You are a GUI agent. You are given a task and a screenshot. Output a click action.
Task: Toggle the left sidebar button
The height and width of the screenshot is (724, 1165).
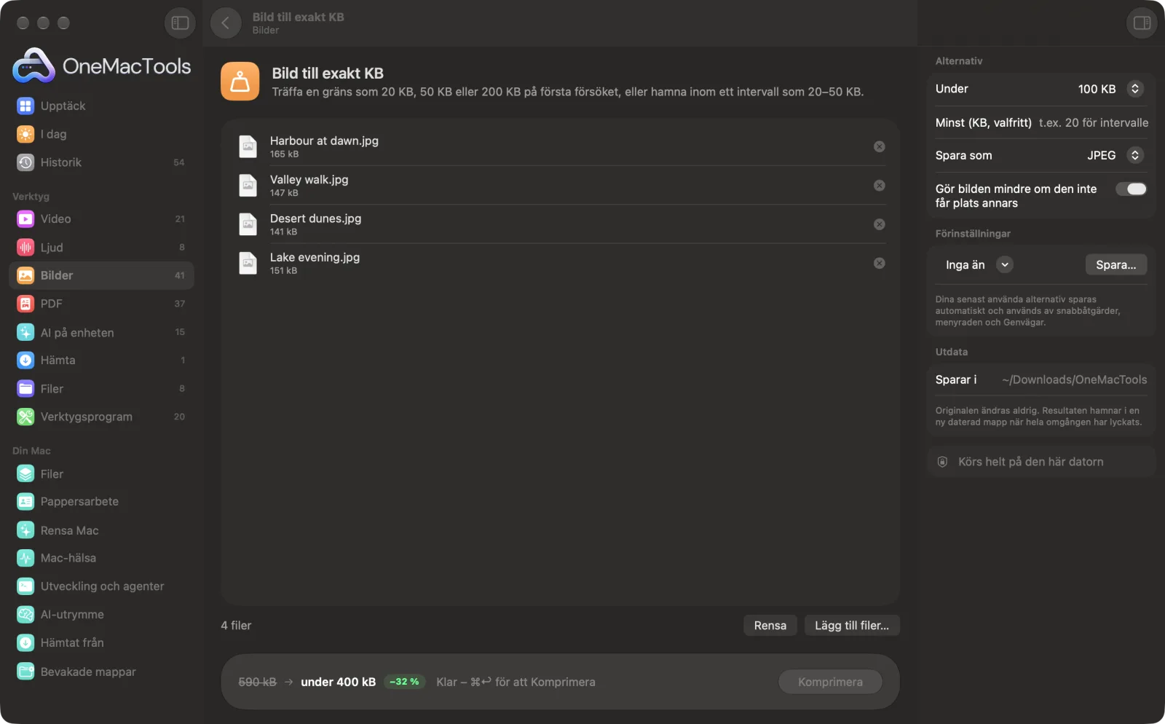[x=180, y=23]
